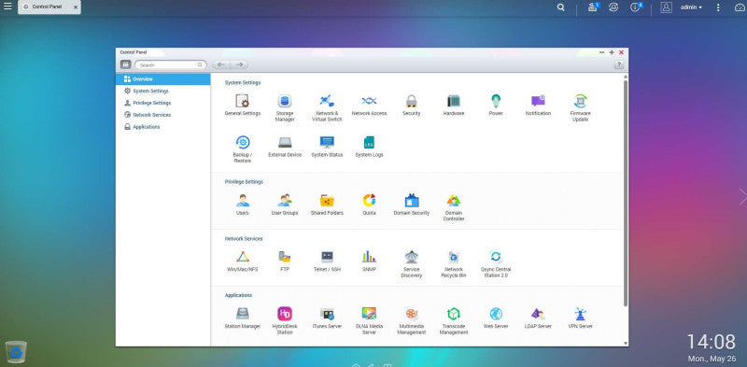
Task: Open Telnet / SSH settings
Action: point(327,261)
